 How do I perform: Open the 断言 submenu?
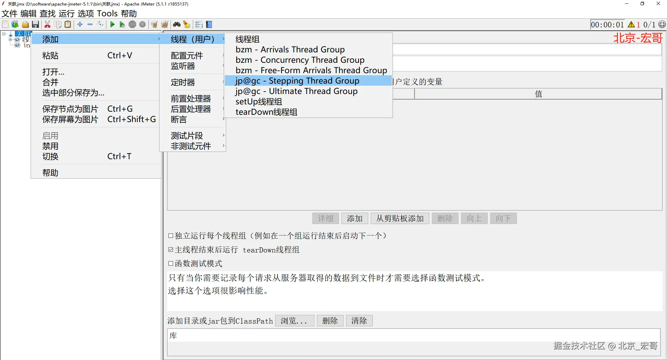pyautogui.click(x=192, y=119)
